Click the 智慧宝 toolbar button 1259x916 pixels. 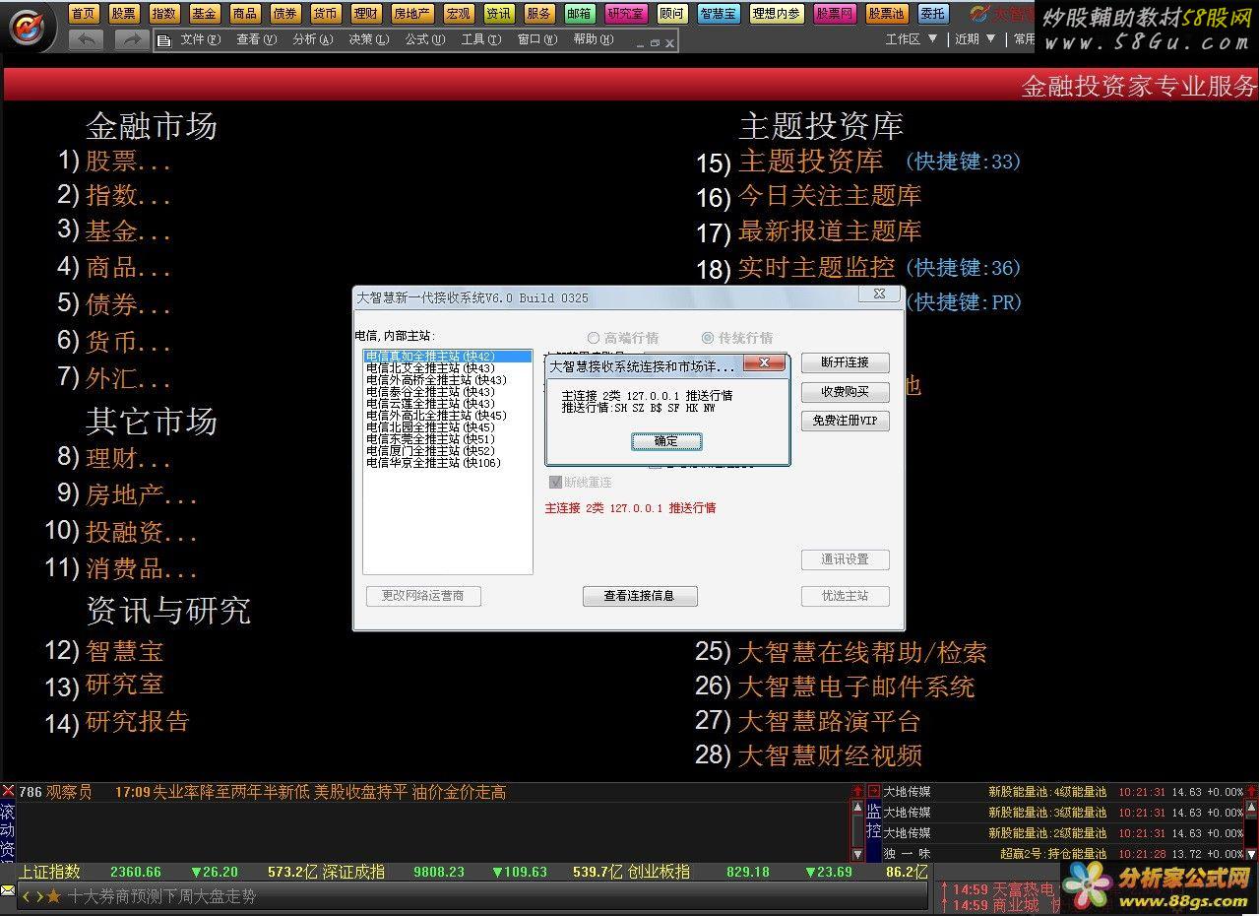click(719, 13)
